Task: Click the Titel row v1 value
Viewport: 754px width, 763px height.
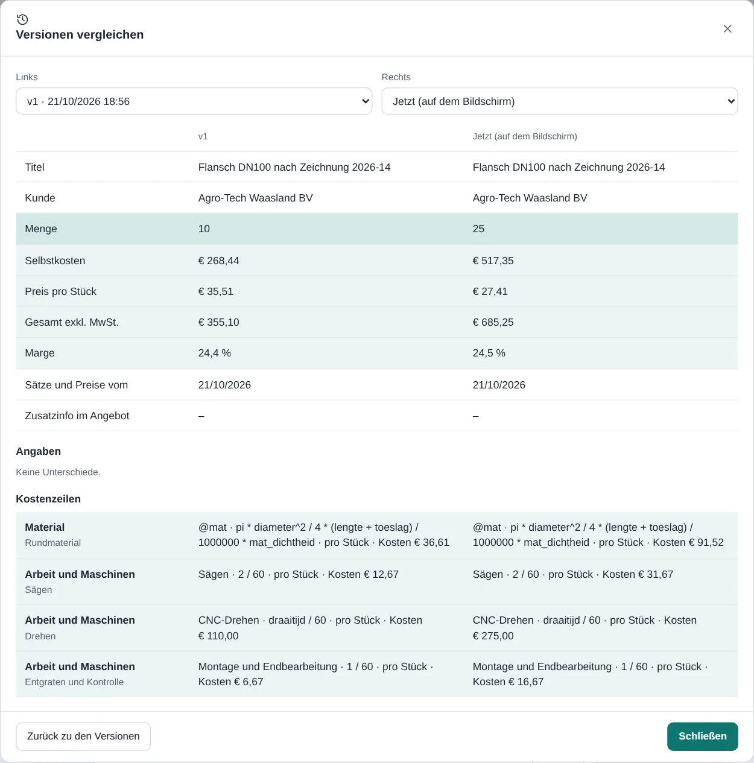Action: tap(294, 167)
